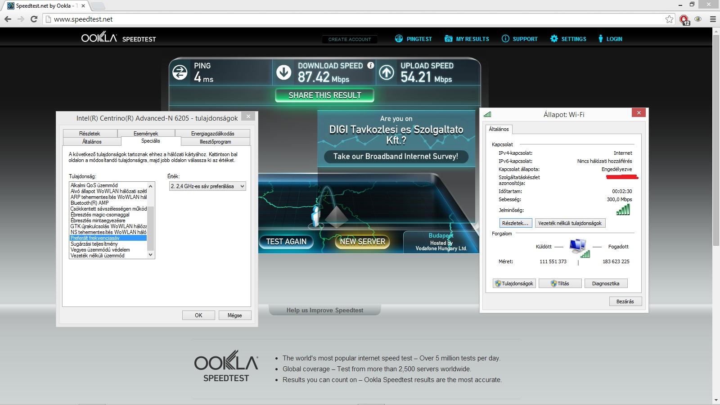This screenshot has height=405, width=720.
Task: Select Vegyes üzemmódú védelem property
Action: pos(108,250)
